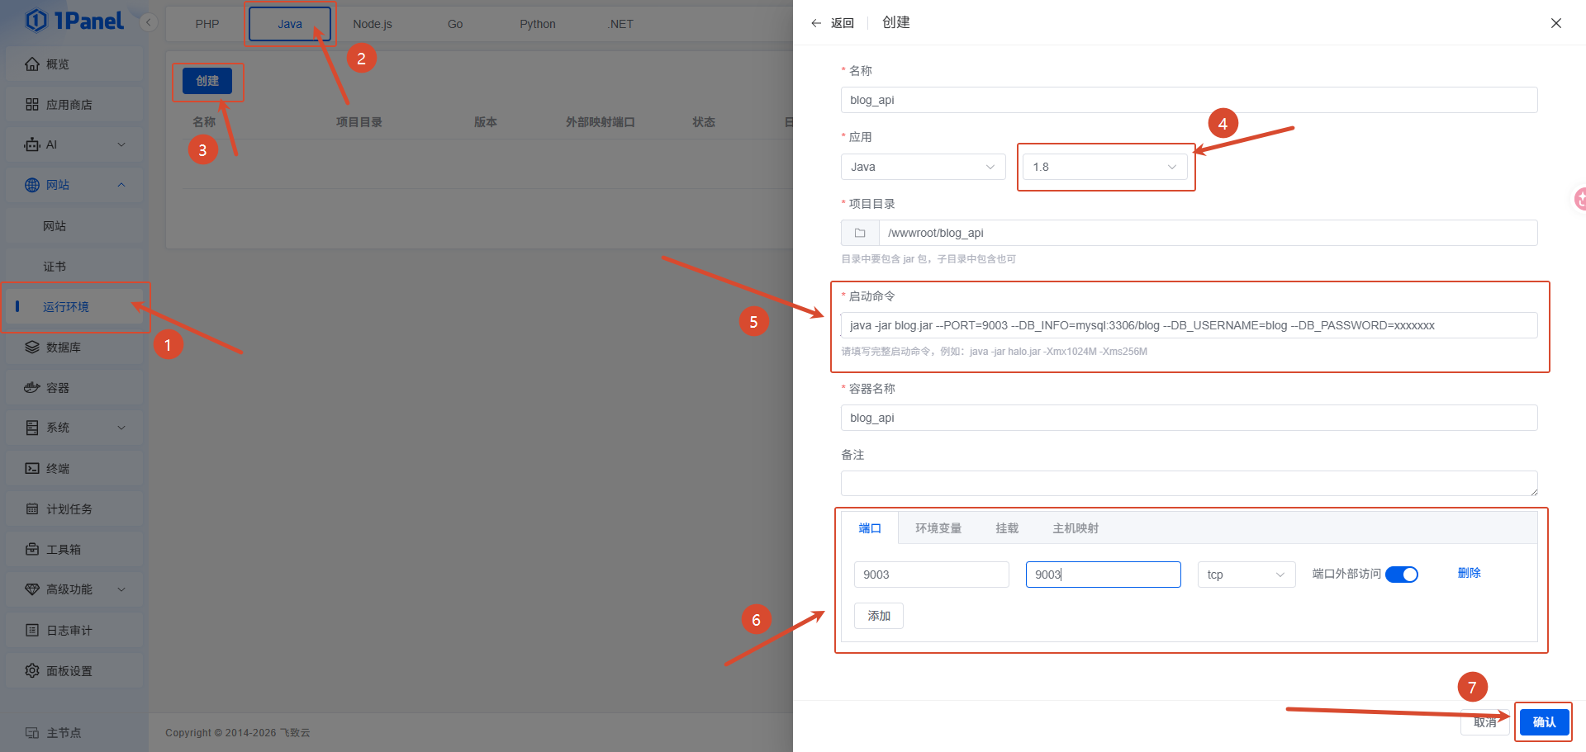Select the 主机映射 tab
1586x752 pixels.
point(1076,528)
